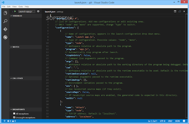Click the errors count in status bar
Screen dimensions: 189x124
[9, 121]
